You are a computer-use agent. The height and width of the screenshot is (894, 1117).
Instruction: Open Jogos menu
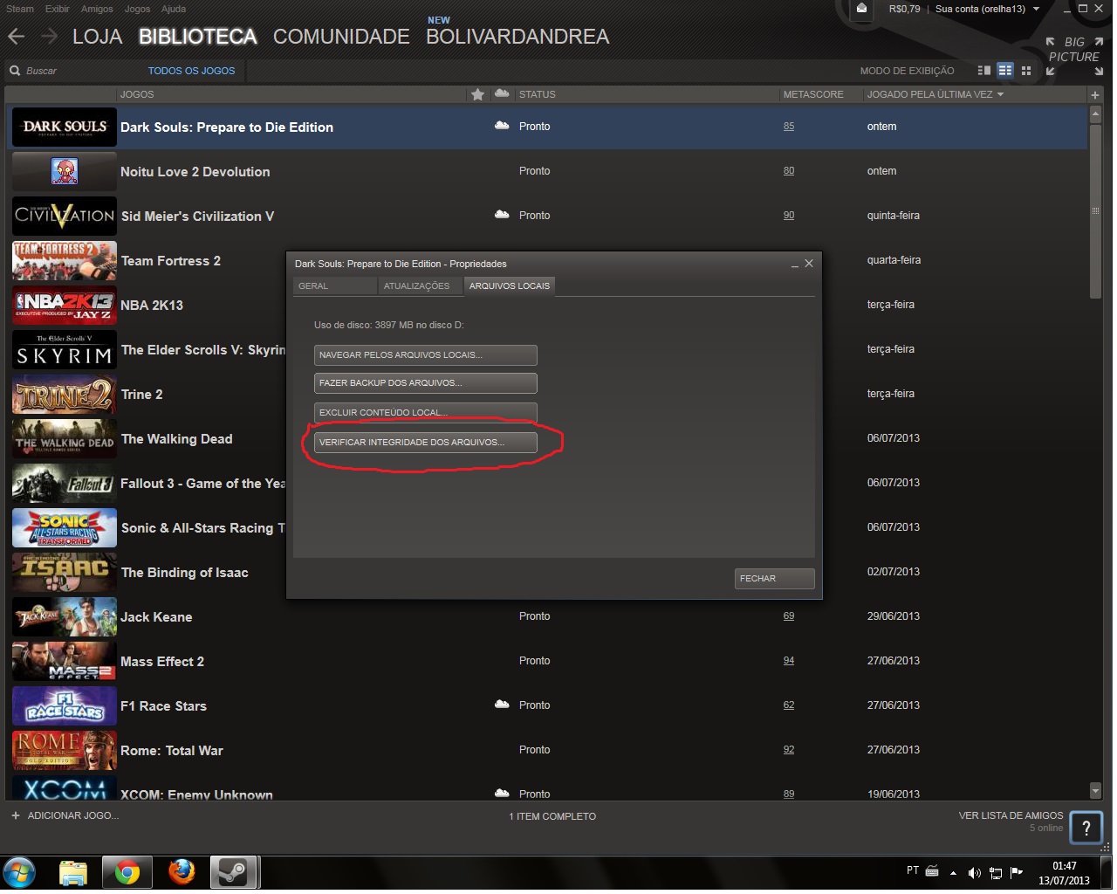pyautogui.click(x=137, y=9)
